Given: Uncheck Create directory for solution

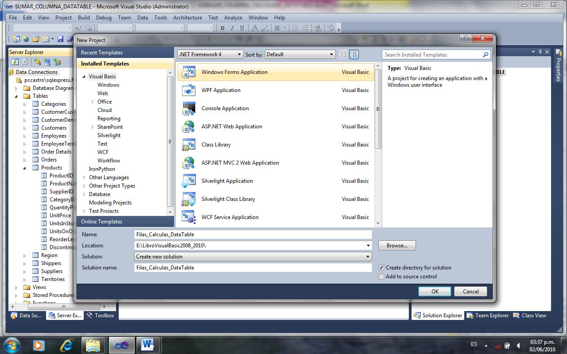Looking at the screenshot, I should (381, 268).
